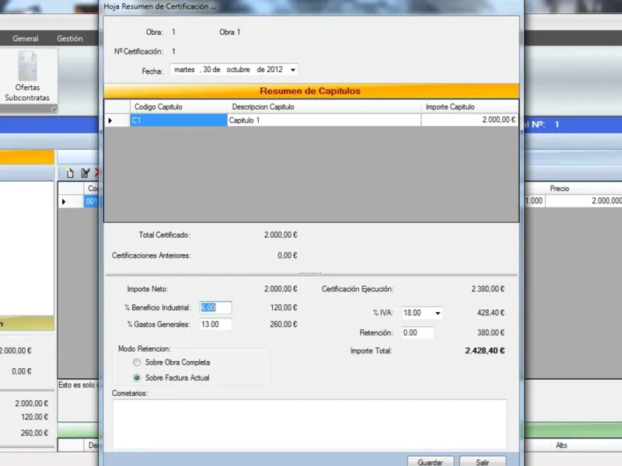Click the splitter grip below Certificaciones Anteriores
The height and width of the screenshot is (466, 622).
pyautogui.click(x=310, y=273)
